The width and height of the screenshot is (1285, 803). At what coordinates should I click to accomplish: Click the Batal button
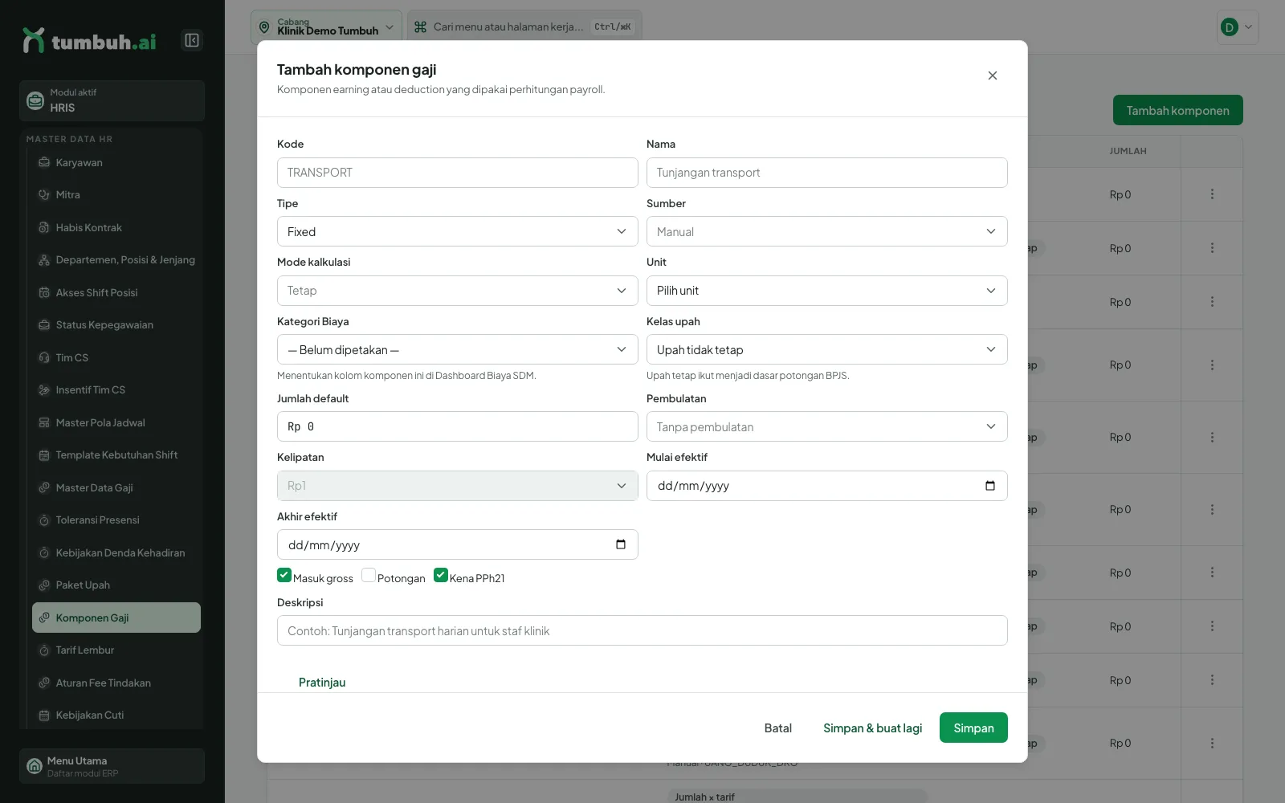[777, 728]
